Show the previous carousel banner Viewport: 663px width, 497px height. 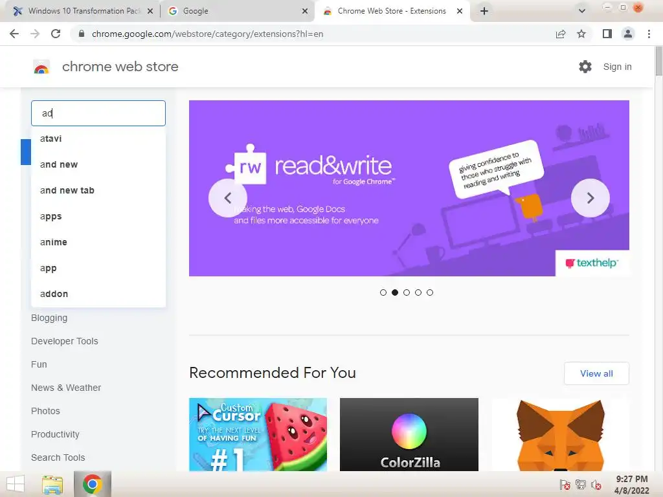coord(227,198)
